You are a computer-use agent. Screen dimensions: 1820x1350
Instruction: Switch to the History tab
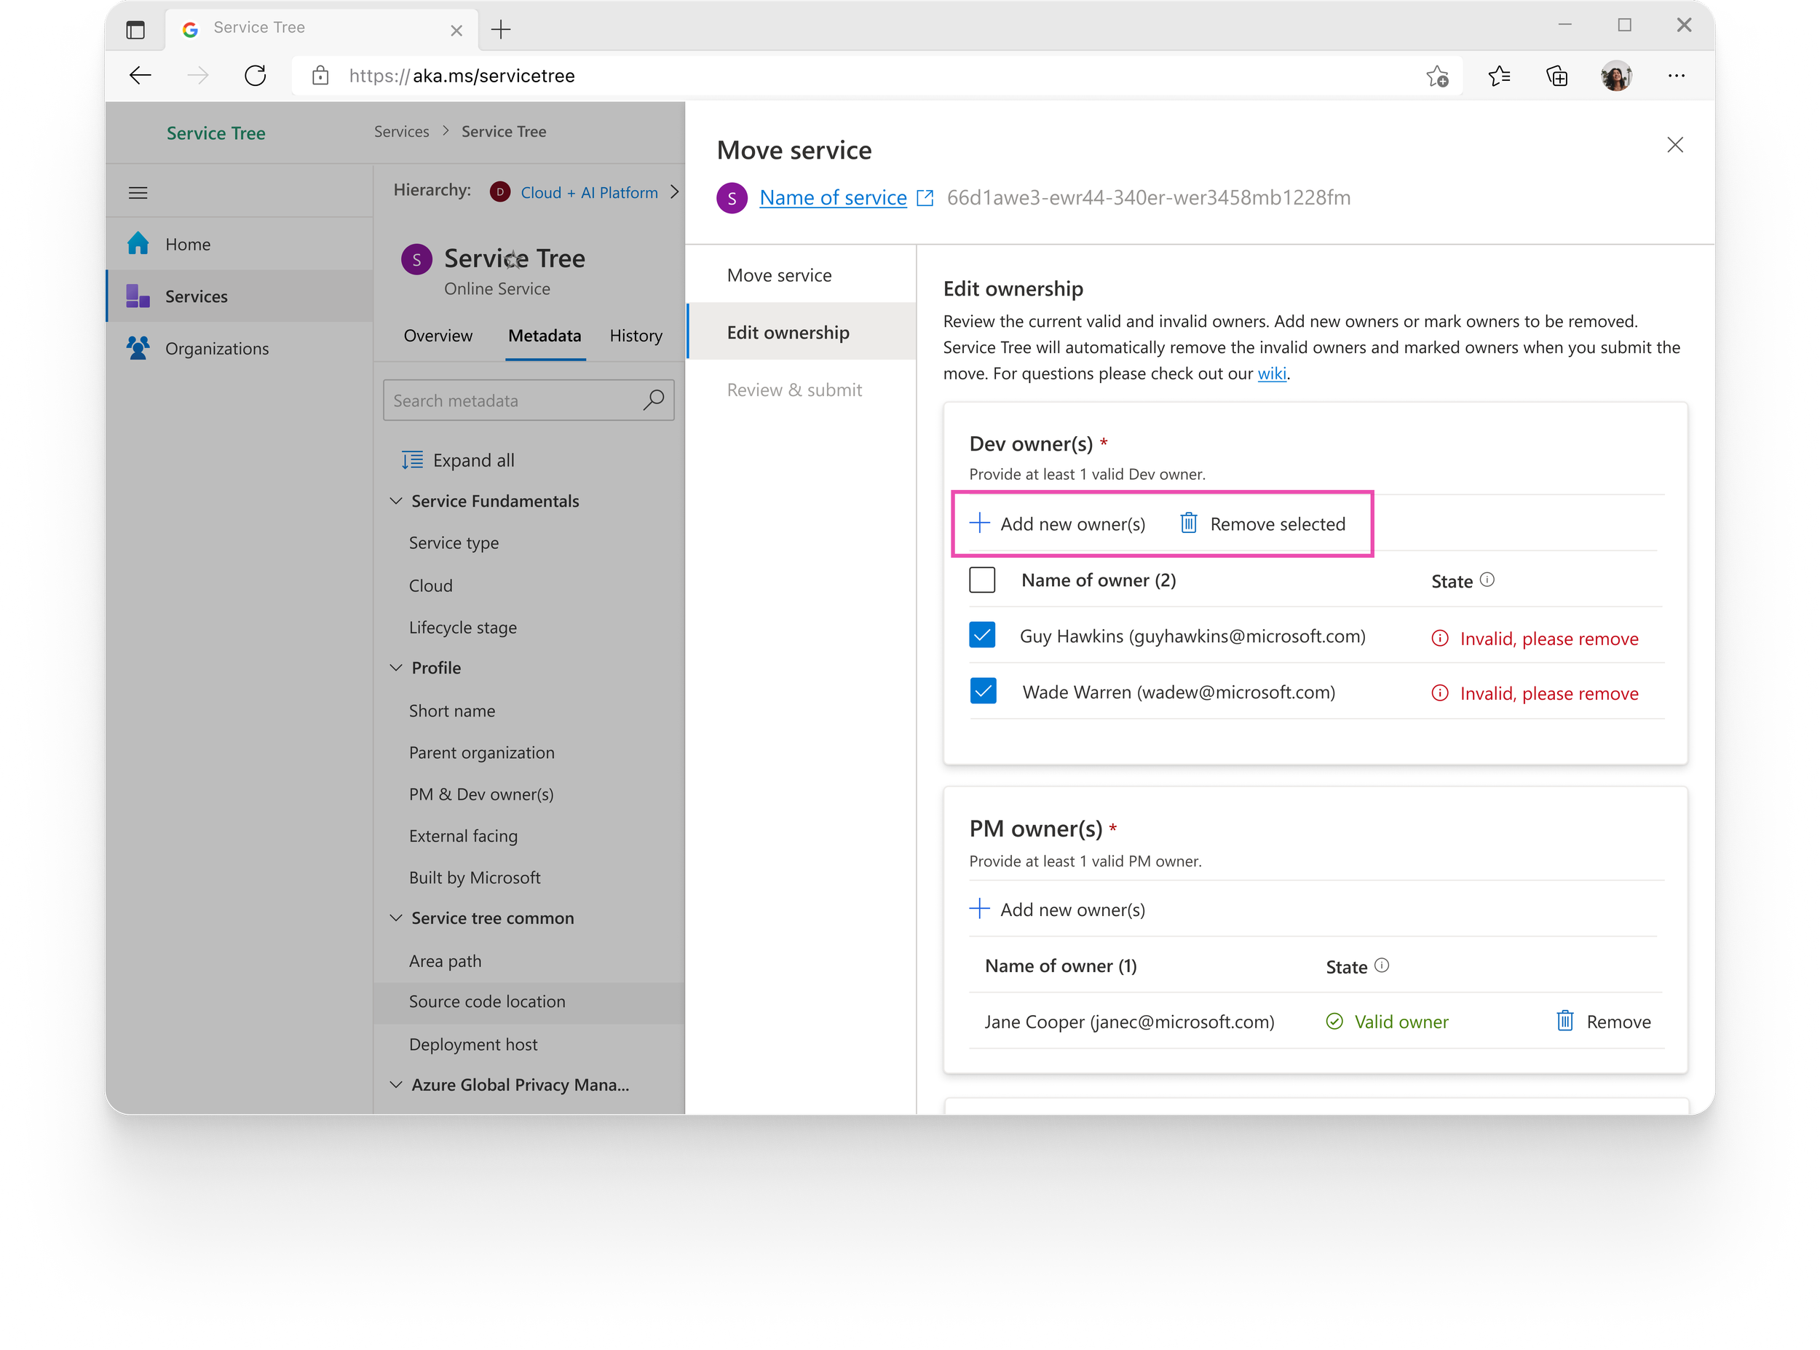point(636,336)
